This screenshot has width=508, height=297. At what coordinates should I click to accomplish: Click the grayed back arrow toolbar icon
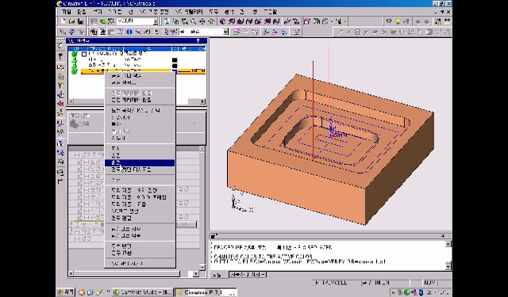coord(418,21)
